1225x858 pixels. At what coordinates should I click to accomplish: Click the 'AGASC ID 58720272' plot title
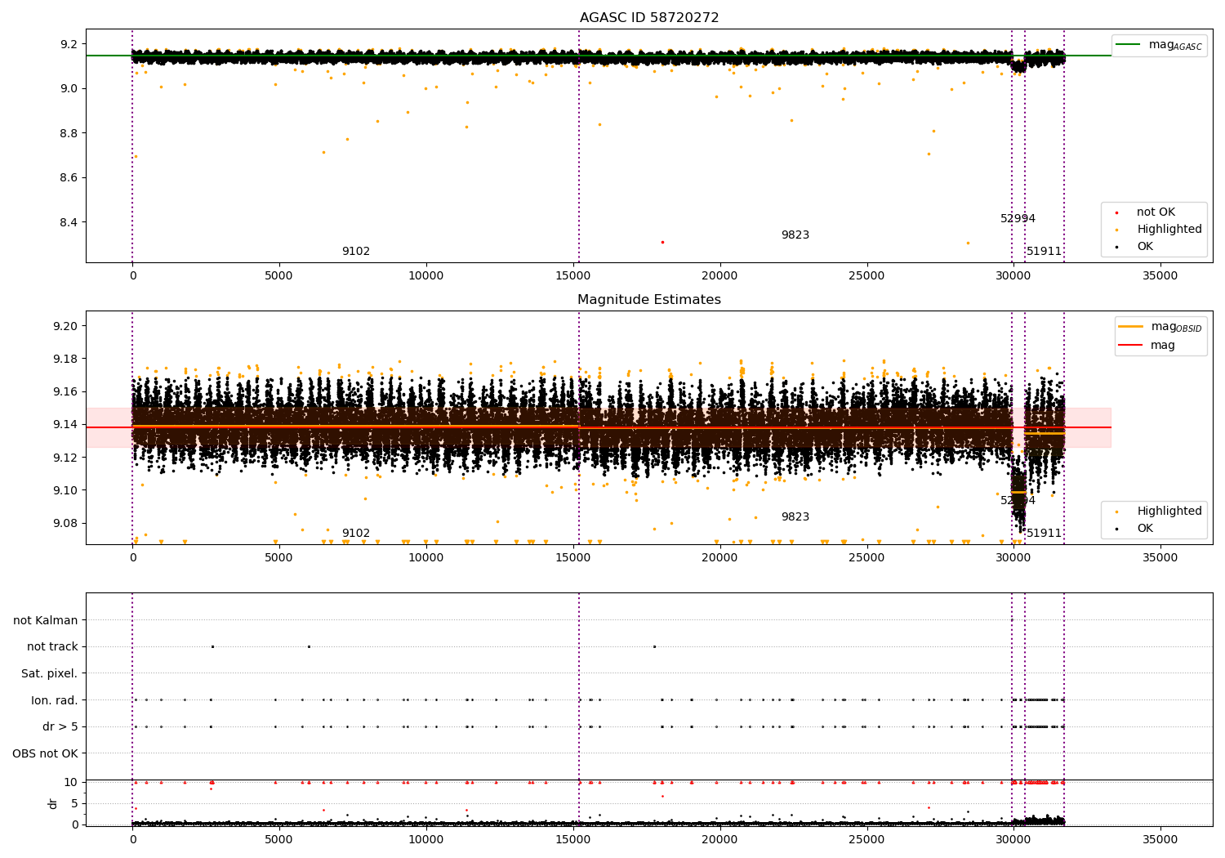pyautogui.click(x=649, y=18)
